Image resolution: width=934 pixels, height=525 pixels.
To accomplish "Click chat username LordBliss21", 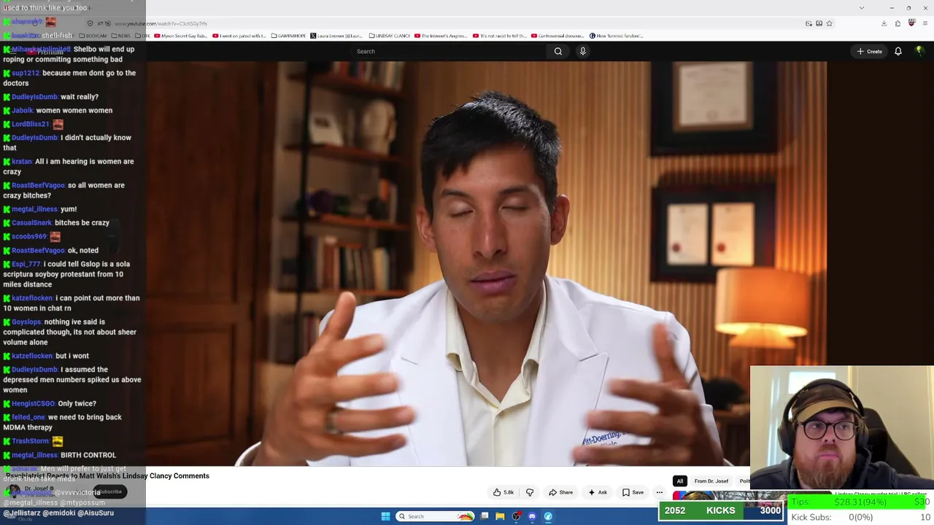I will [30, 125].
